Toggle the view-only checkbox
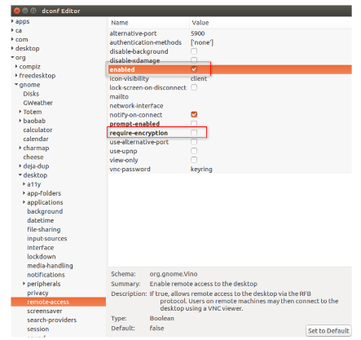This screenshot has width=361, height=340. coord(194,160)
